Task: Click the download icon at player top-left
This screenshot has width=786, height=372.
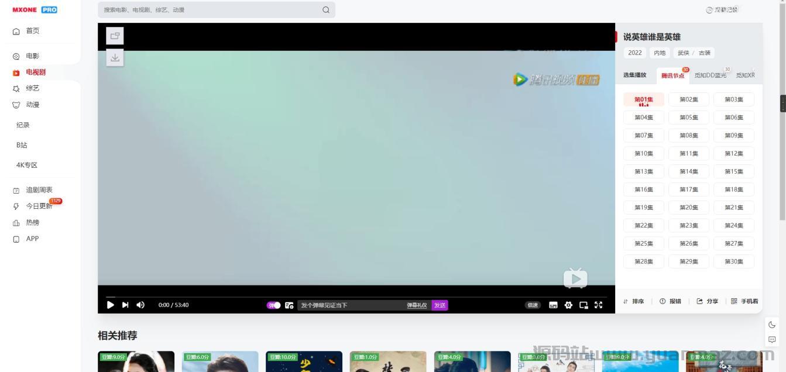Action: (115, 58)
